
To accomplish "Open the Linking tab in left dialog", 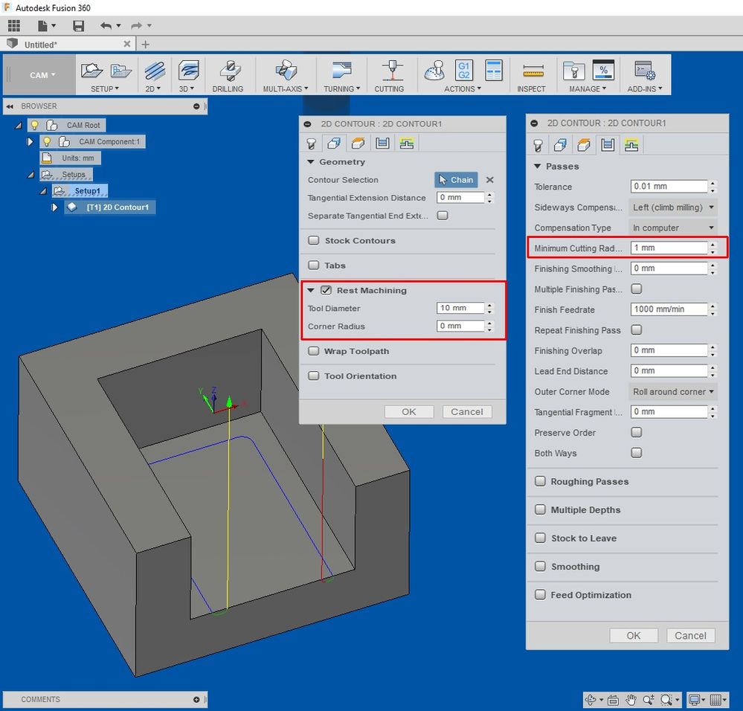I will pyautogui.click(x=407, y=144).
